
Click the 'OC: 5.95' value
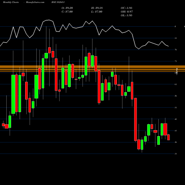127,8
